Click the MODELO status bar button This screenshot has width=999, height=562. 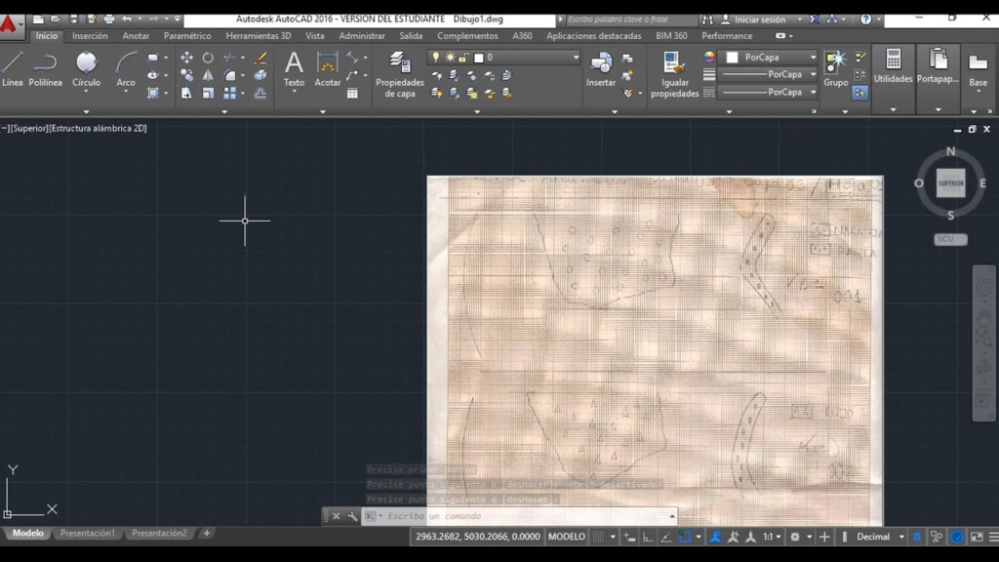coord(567,537)
